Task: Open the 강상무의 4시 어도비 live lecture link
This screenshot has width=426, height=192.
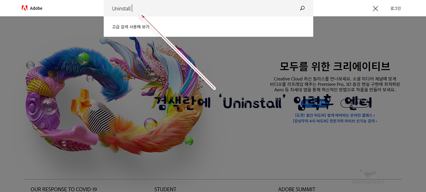Action: [x=335, y=121]
